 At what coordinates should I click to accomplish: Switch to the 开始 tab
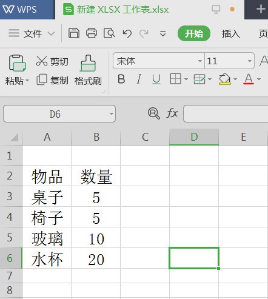point(194,33)
